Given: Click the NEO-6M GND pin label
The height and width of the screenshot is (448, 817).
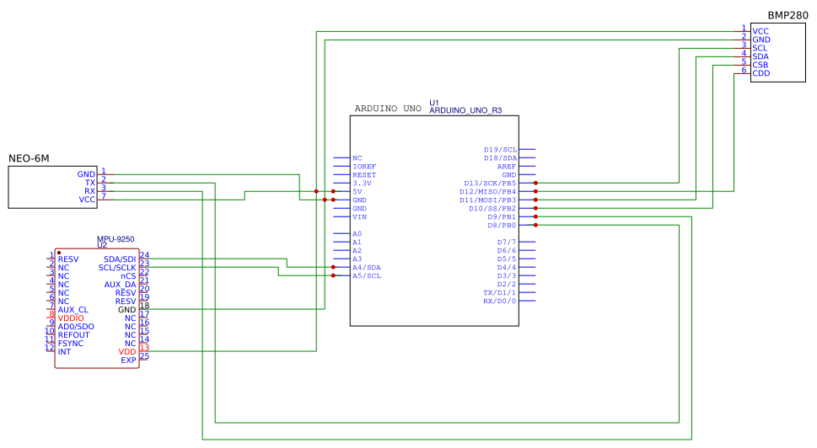Looking at the screenshot, I should 87,174.
